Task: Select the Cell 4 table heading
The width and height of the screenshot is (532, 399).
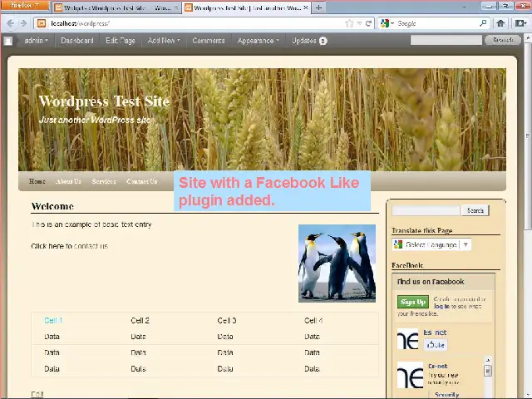Action: pyautogui.click(x=313, y=320)
